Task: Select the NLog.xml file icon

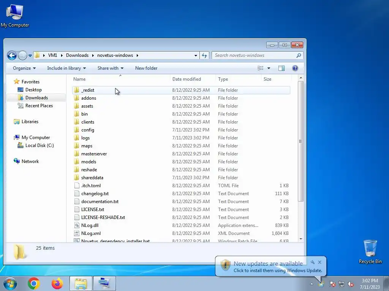Action: click(77, 233)
